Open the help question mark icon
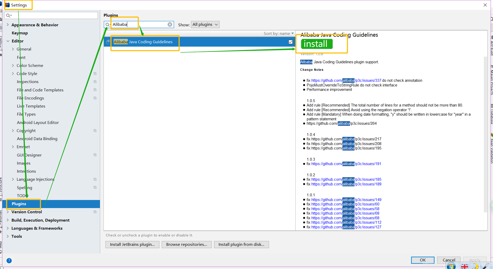This screenshot has height=269, width=493. 9,260
